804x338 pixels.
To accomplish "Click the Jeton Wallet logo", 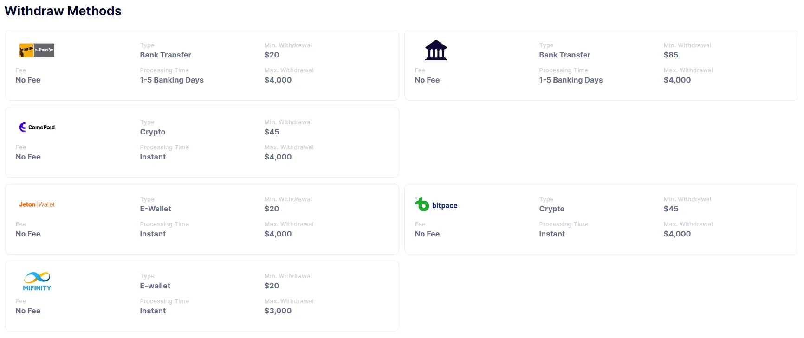I will point(37,204).
